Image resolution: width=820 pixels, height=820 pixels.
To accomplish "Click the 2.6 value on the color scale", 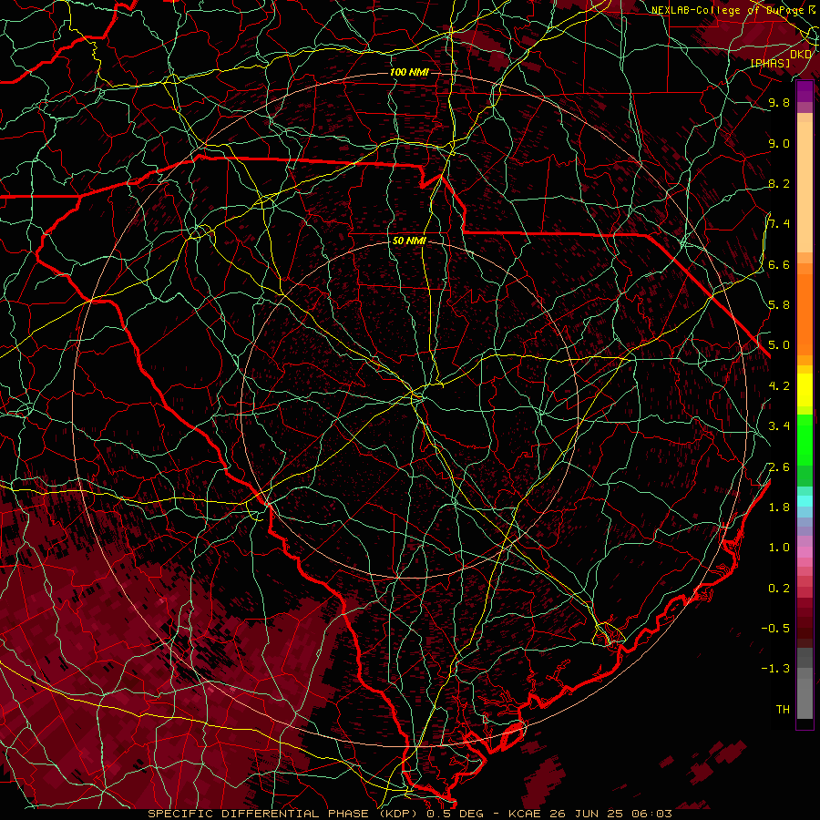I will pos(779,467).
